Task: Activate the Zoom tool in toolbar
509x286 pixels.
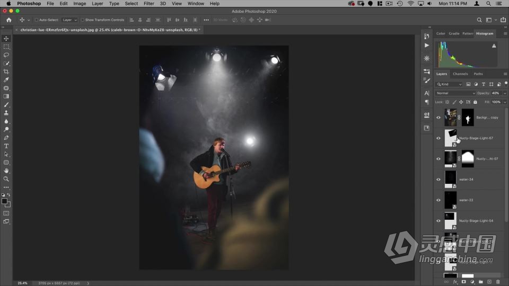Action: tap(6, 178)
